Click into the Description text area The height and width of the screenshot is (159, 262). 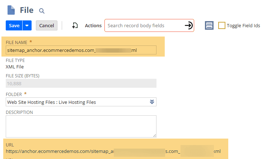coord(81,126)
